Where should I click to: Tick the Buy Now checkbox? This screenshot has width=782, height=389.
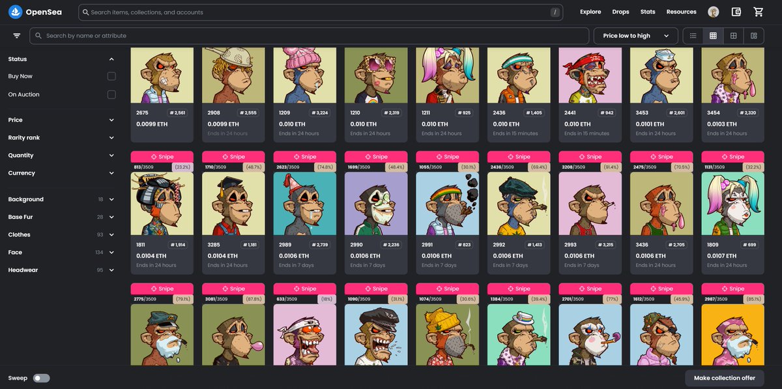pyautogui.click(x=111, y=76)
